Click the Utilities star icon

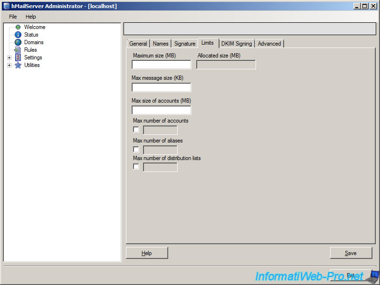(x=18, y=65)
